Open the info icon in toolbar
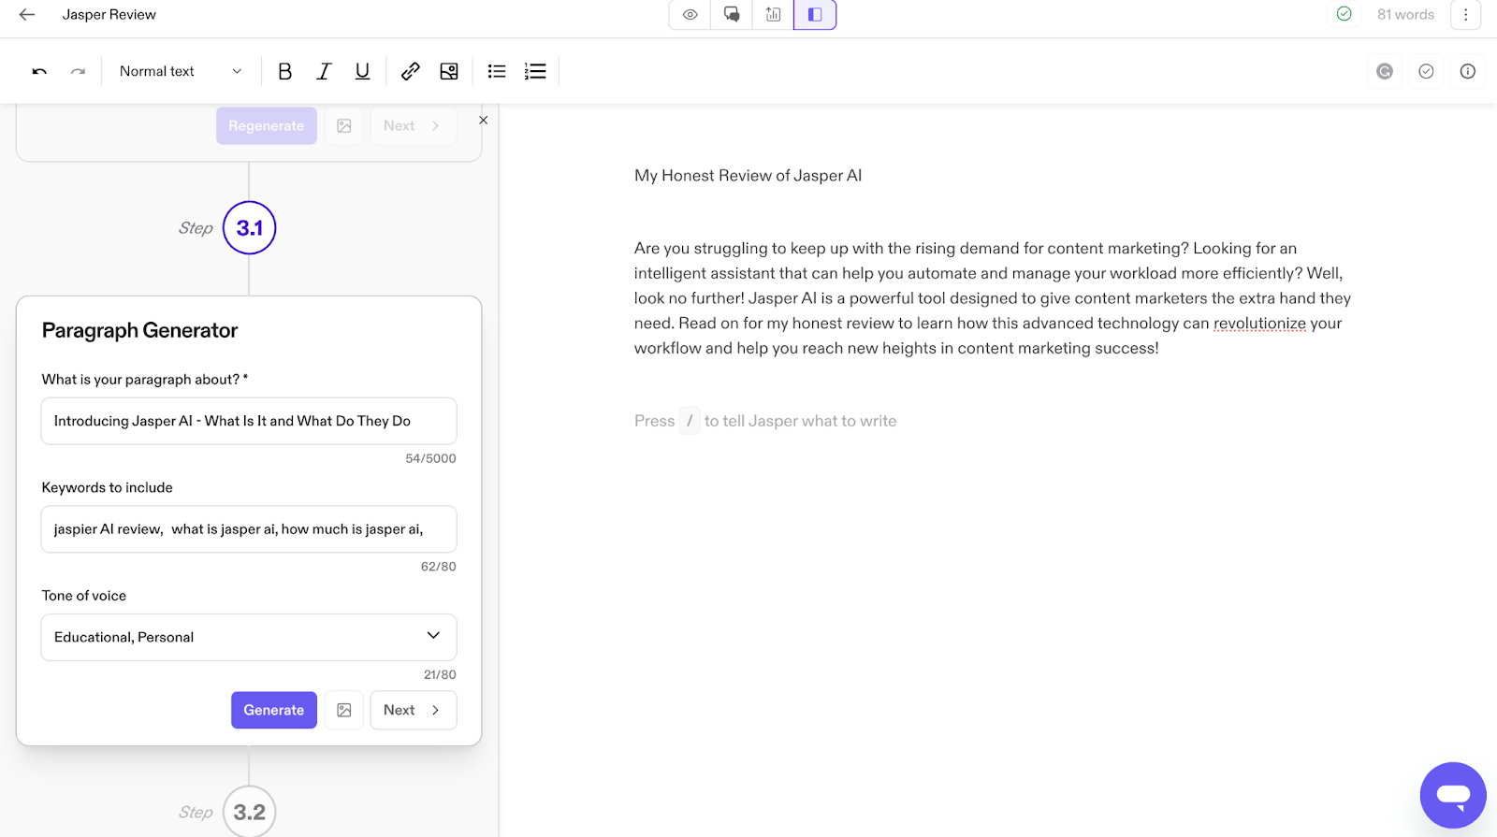1497x837 pixels. coord(1468,71)
